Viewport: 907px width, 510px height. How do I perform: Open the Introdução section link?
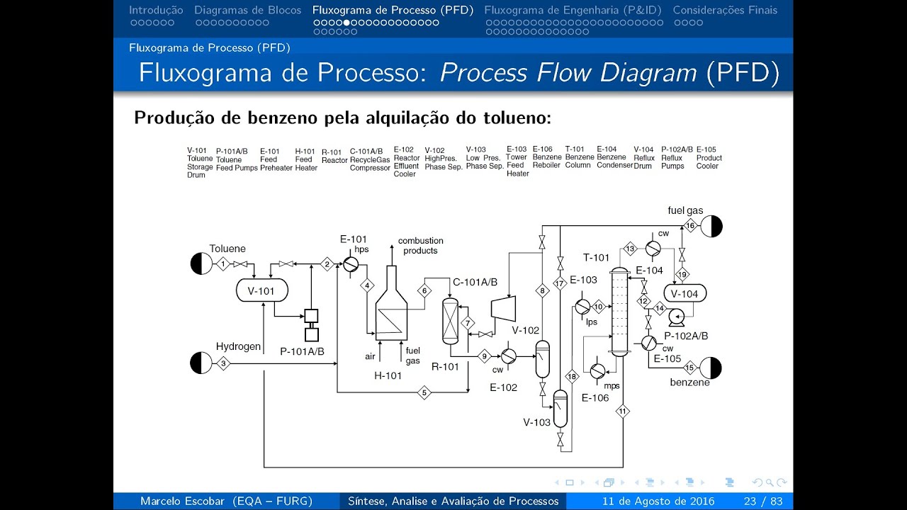click(156, 10)
